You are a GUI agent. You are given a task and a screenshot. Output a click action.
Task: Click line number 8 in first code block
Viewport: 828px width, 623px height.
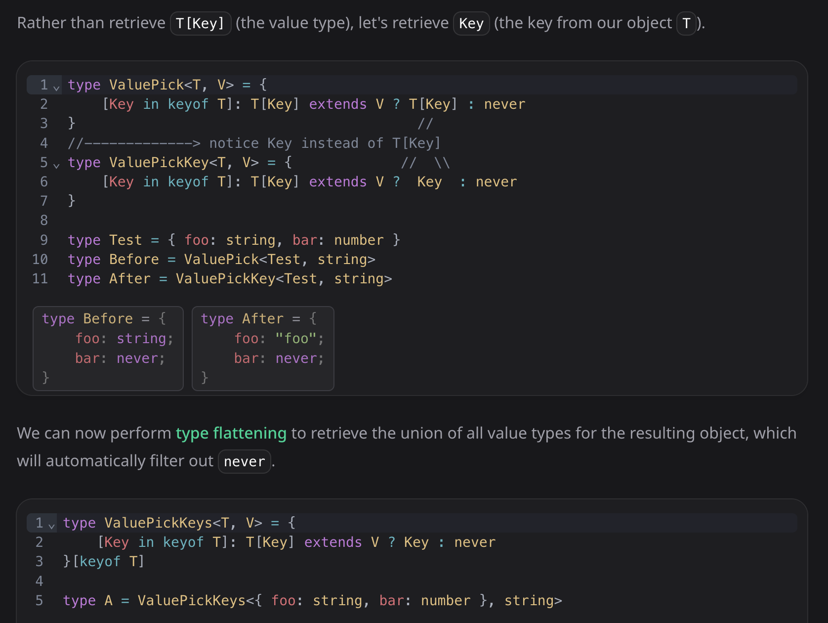click(44, 221)
